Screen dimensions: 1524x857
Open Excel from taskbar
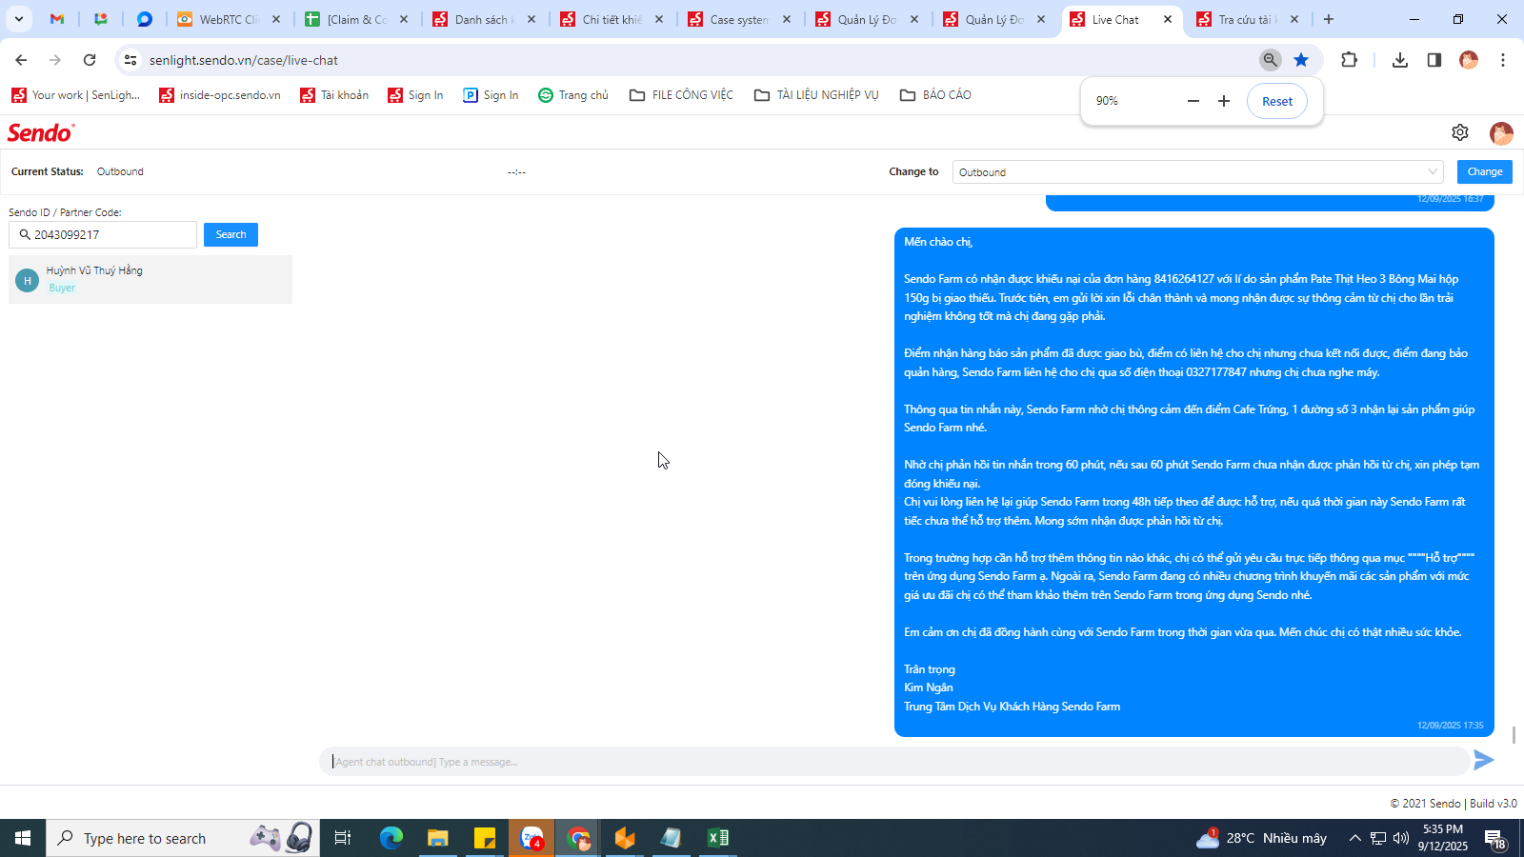718,838
